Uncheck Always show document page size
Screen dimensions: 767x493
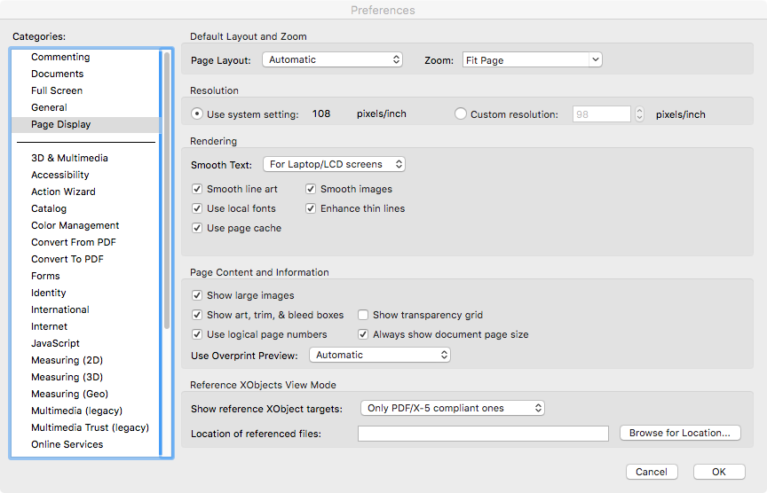(363, 334)
